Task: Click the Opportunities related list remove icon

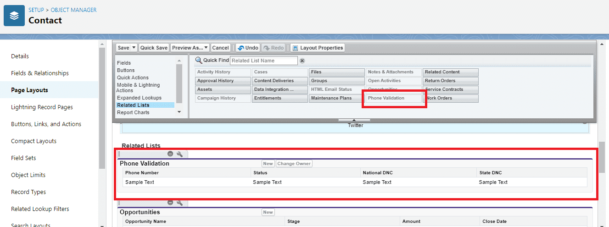Action: [x=170, y=203]
